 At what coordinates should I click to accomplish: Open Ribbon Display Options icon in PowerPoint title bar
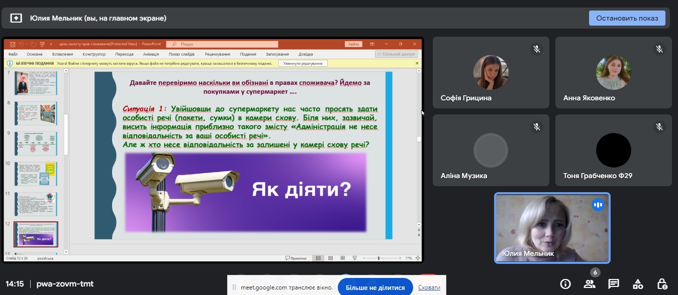click(373, 44)
